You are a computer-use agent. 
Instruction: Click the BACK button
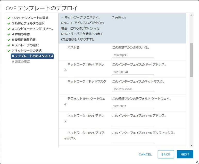[166, 154]
